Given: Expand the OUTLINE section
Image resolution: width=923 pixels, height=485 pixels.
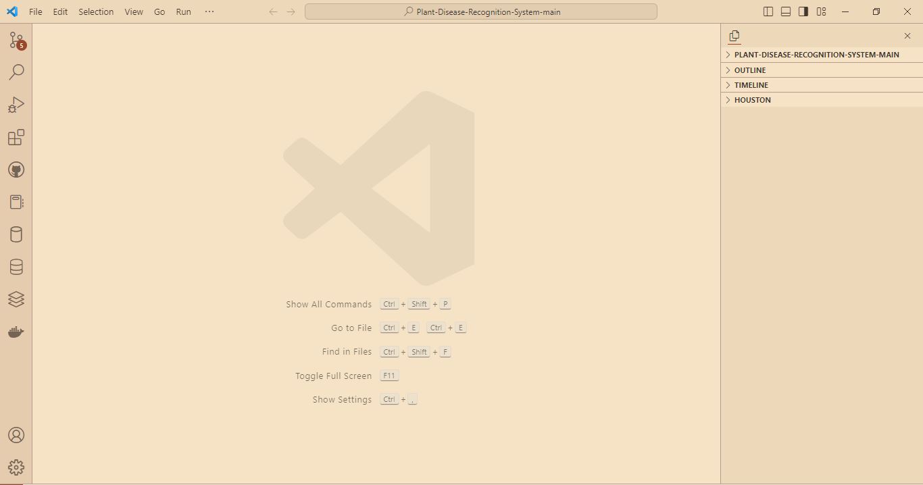Looking at the screenshot, I should pos(822,70).
